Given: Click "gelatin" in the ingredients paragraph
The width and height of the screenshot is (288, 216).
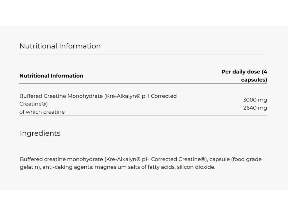Looking at the screenshot, I should [30, 167].
